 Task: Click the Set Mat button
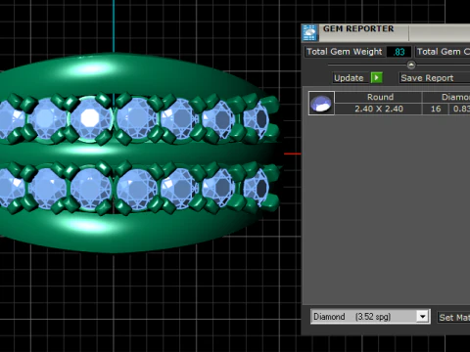(453, 317)
